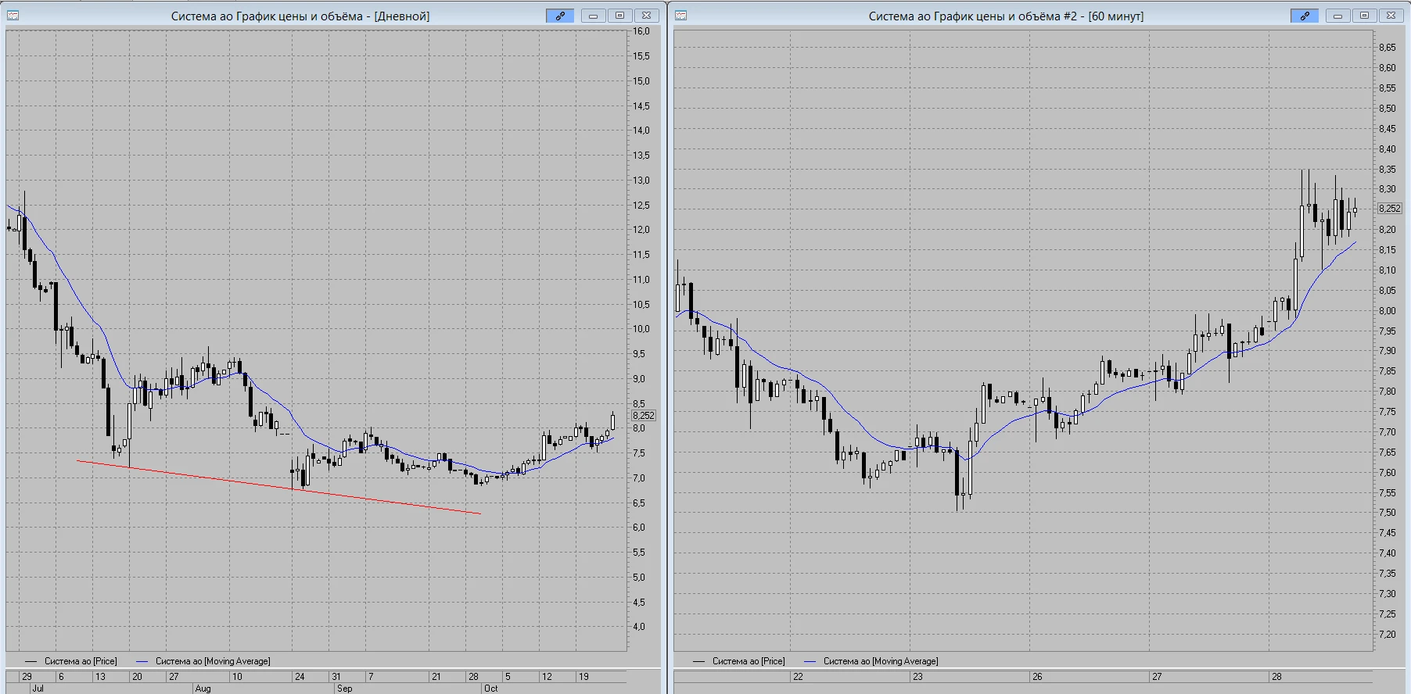
Task: Click the 'Jul' month label on the daily time axis
Action: click(x=38, y=689)
